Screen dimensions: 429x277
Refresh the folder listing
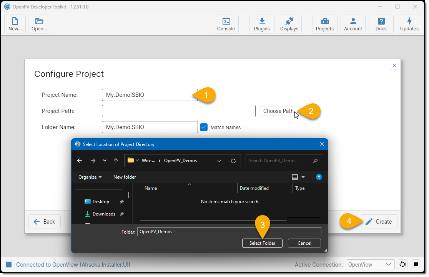pyautogui.click(x=233, y=161)
